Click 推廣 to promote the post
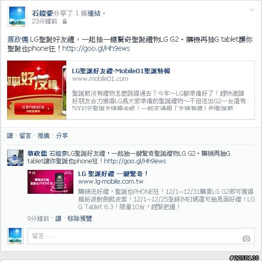Viewport: 262px width, 262px height. point(43,136)
